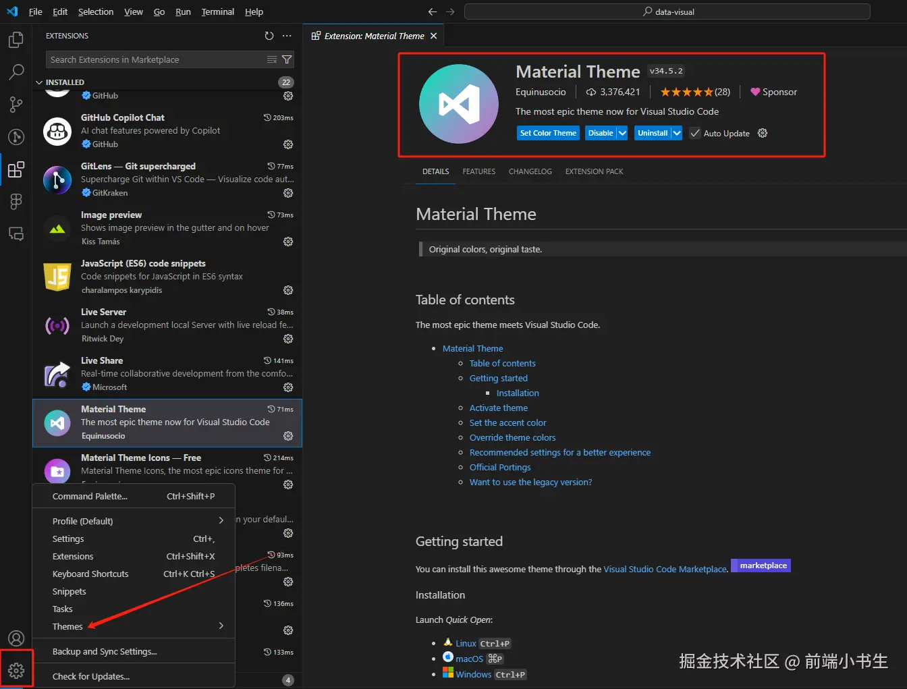Open the Selection menu
The width and height of the screenshot is (907, 689).
click(x=96, y=11)
